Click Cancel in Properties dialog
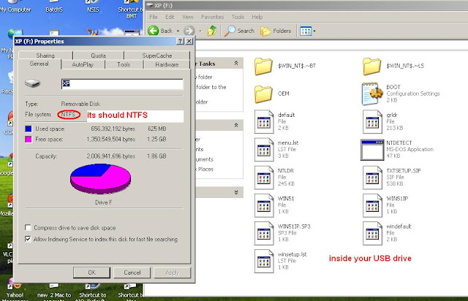This screenshot has height=301, width=468. (132, 273)
